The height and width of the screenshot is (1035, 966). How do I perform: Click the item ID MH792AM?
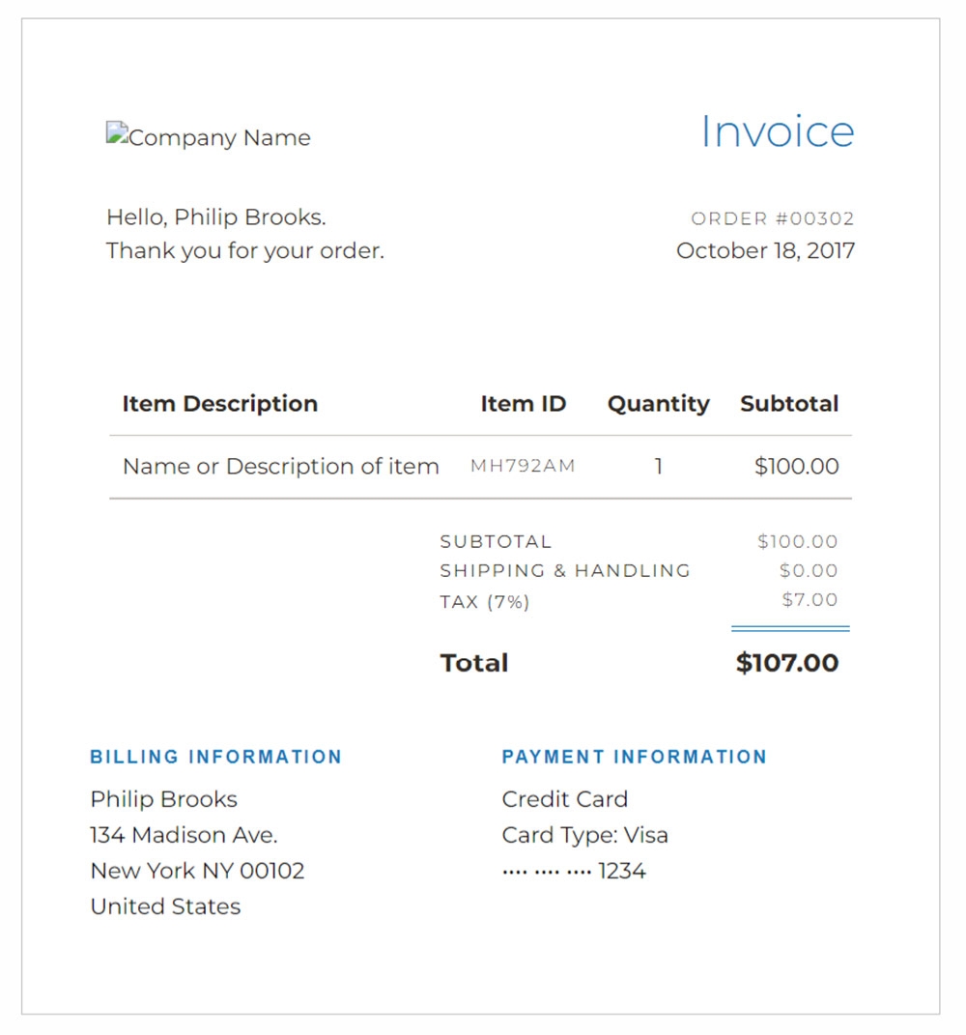(x=523, y=466)
